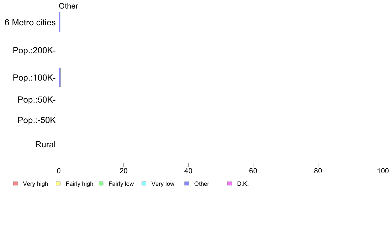
Task: Click the cyan Very low legend swatch
Action: pos(144,184)
